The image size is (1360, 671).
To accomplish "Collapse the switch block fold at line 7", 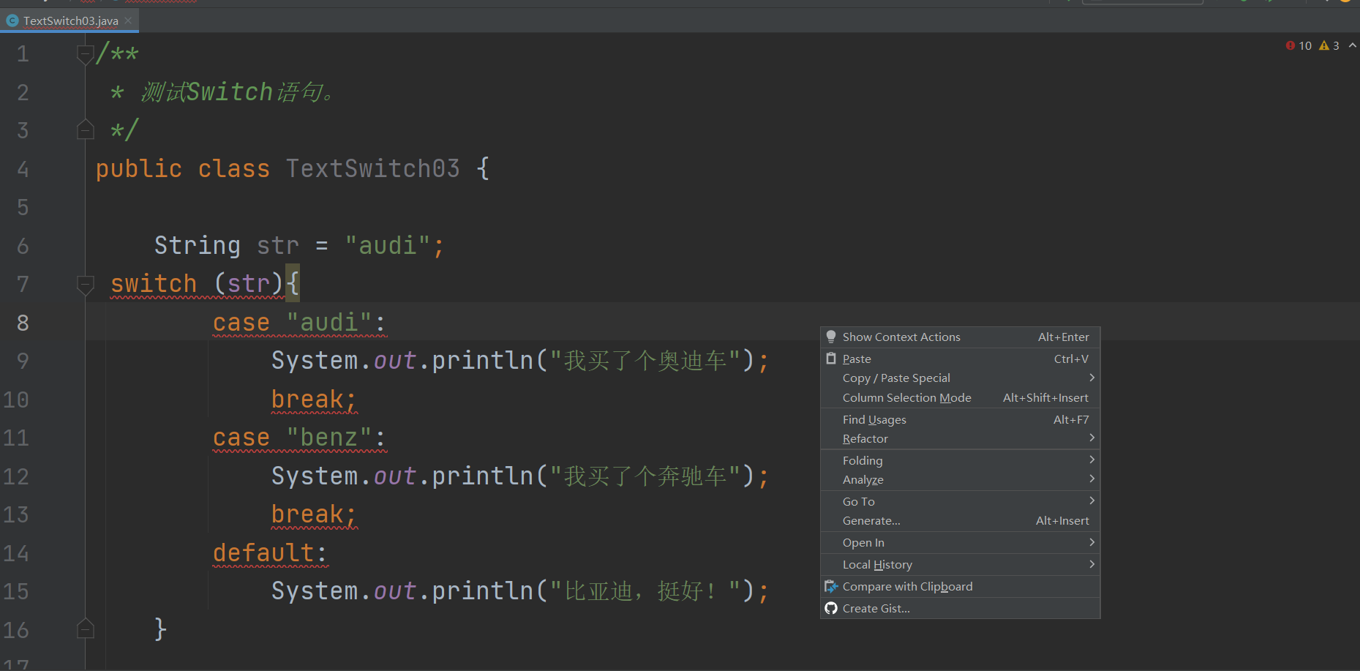I will 86,284.
